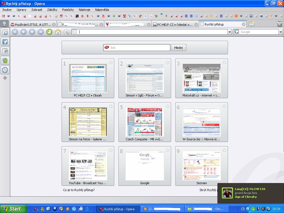Reload page with green refresh button
This screenshot has height=213, width=284.
pyautogui.click(x=49, y=32)
